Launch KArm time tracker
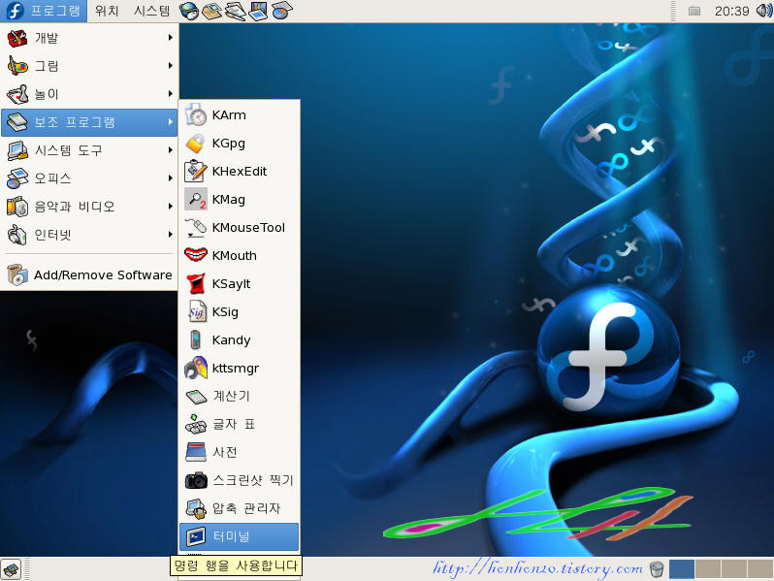Viewport: 774px width, 581px height. (x=240, y=115)
